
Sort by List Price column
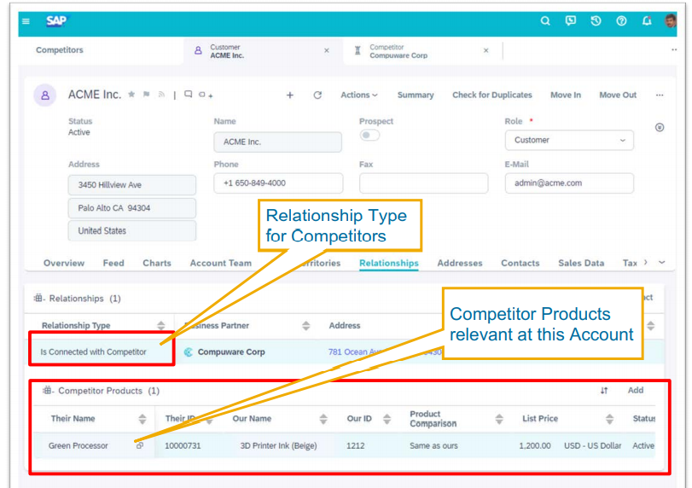coord(609,419)
